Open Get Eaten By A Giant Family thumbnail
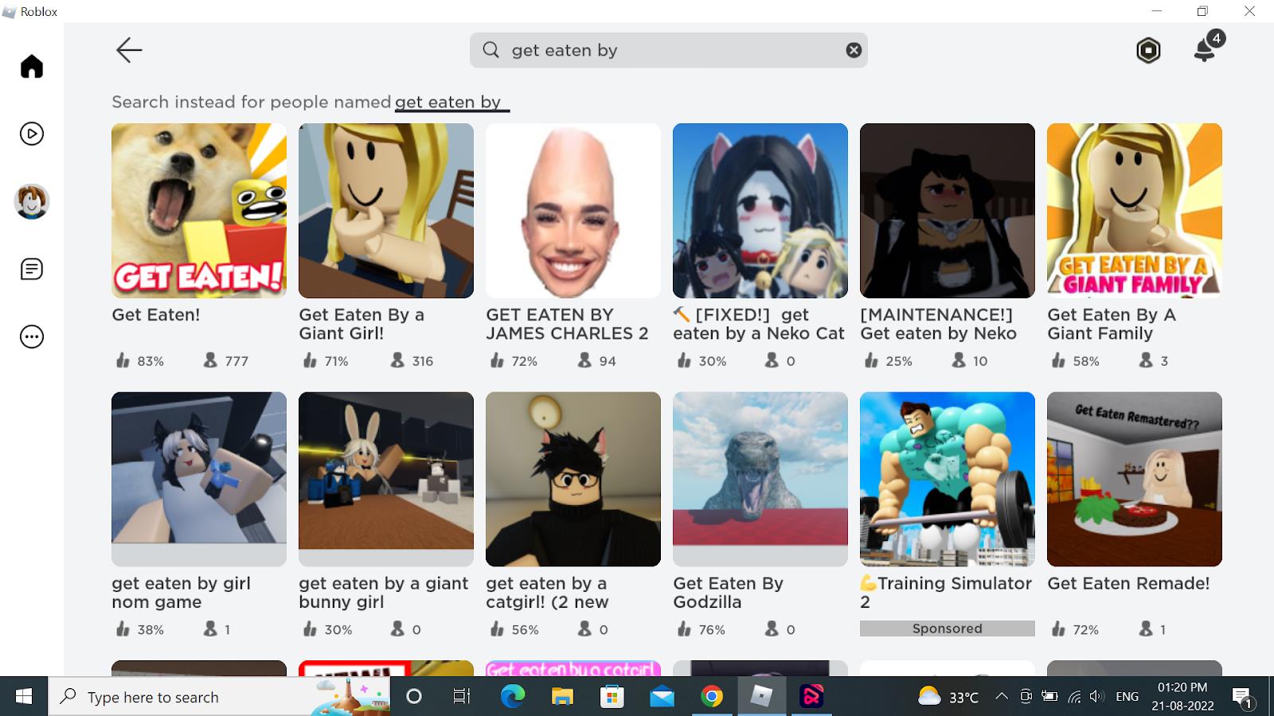Image resolution: width=1274 pixels, height=716 pixels. (x=1135, y=211)
